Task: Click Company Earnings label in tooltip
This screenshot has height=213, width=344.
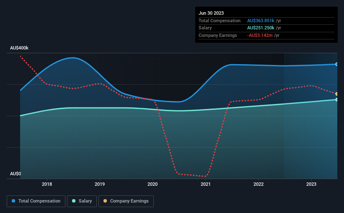Action: [x=217, y=35]
